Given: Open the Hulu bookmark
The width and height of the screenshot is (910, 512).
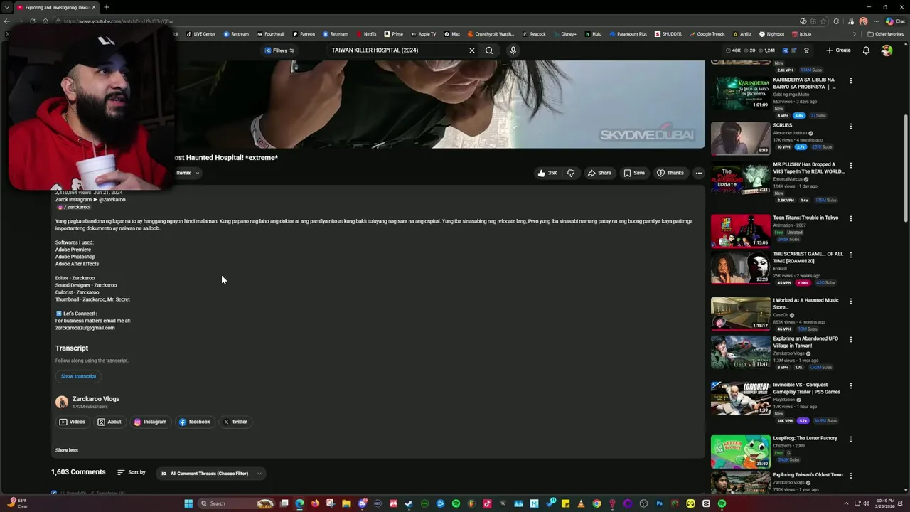Looking at the screenshot, I should [593, 34].
